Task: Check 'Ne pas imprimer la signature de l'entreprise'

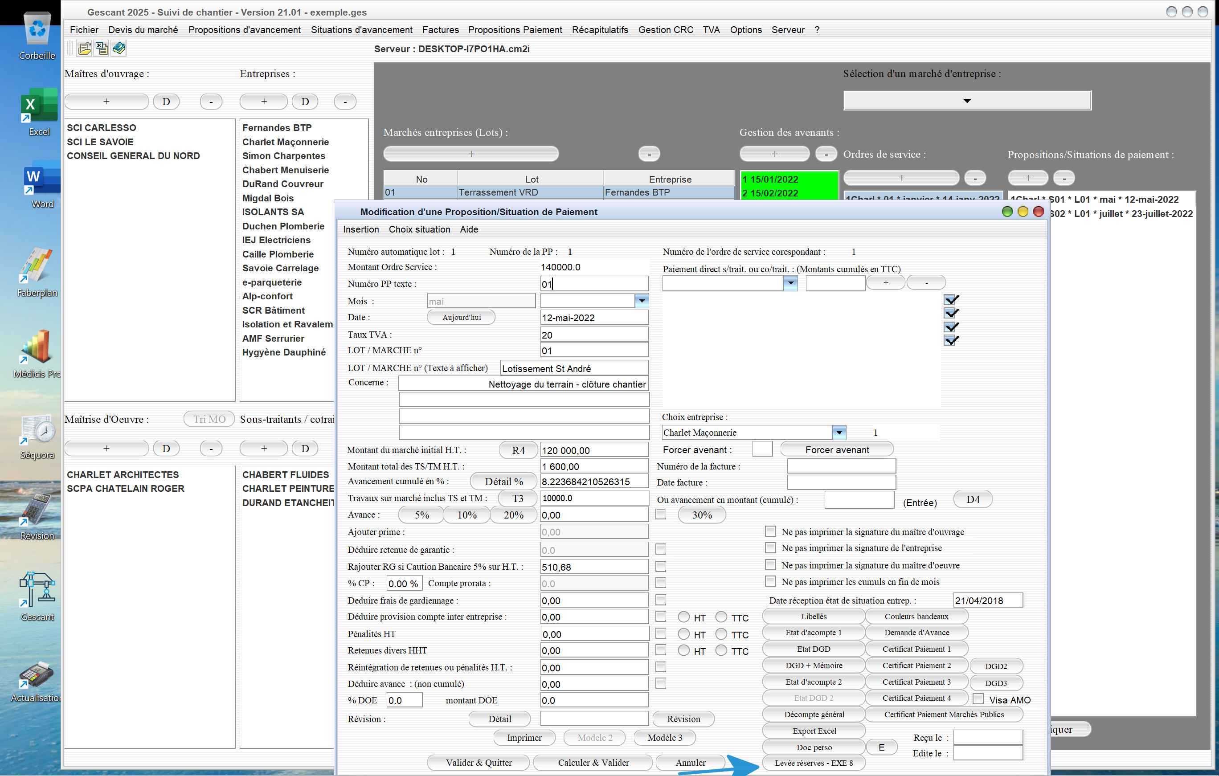Action: [x=770, y=548]
